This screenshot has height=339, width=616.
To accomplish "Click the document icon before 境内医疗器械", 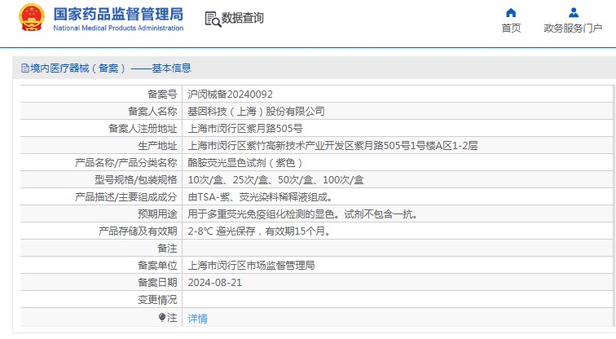I will 25,68.
